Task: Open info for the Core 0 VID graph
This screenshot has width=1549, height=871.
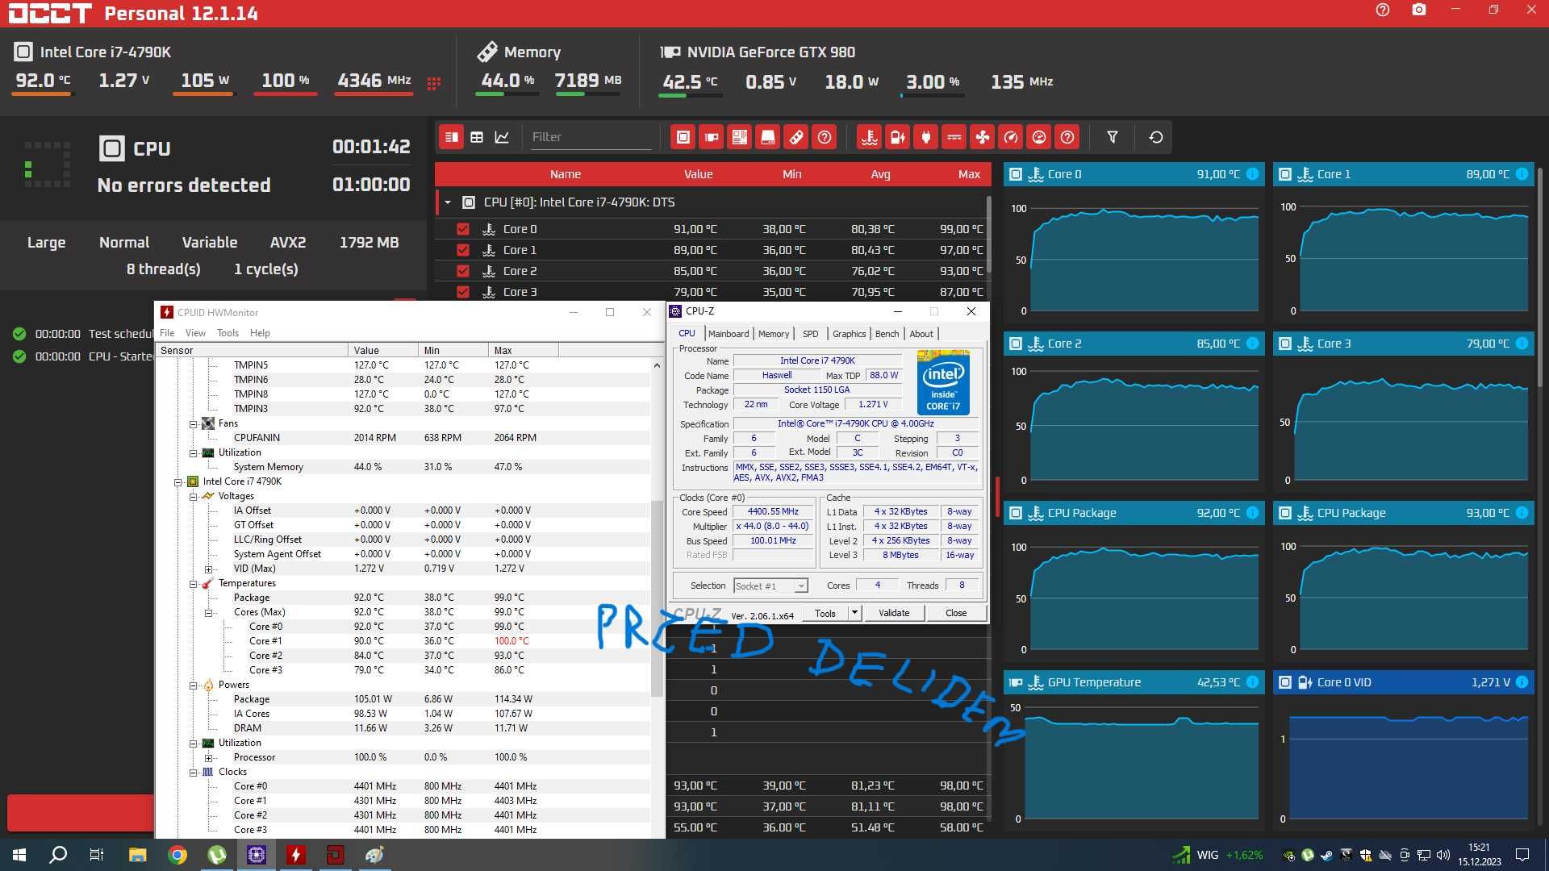Action: click(1522, 682)
